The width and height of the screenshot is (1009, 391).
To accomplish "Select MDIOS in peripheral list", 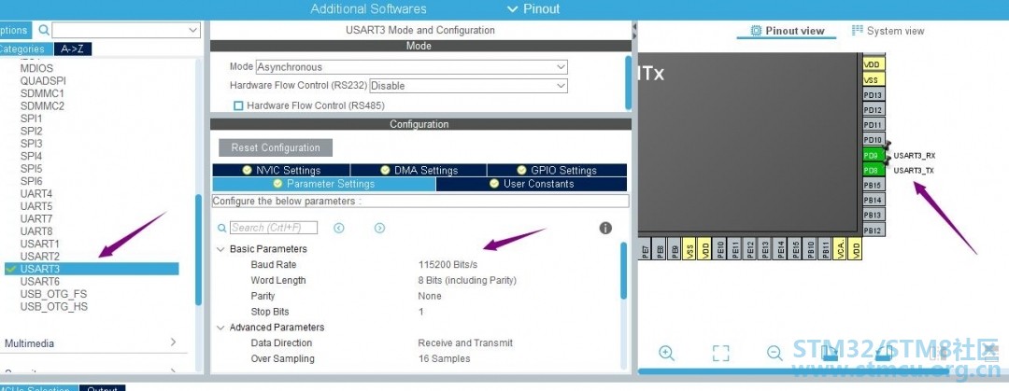I will coord(36,68).
